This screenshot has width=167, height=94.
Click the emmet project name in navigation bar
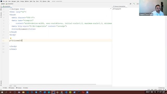coord(3,4)
